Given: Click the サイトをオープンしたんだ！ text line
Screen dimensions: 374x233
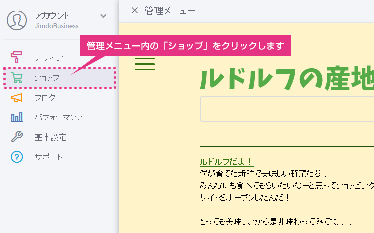Looking at the screenshot, I should pos(244,197).
